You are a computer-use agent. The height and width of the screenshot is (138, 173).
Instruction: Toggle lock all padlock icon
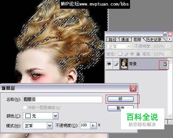[138, 54]
